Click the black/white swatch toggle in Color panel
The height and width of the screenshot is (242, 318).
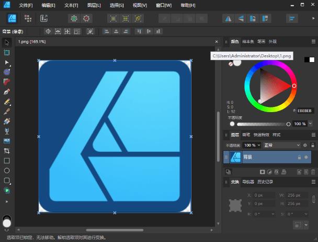[x=309, y=59]
